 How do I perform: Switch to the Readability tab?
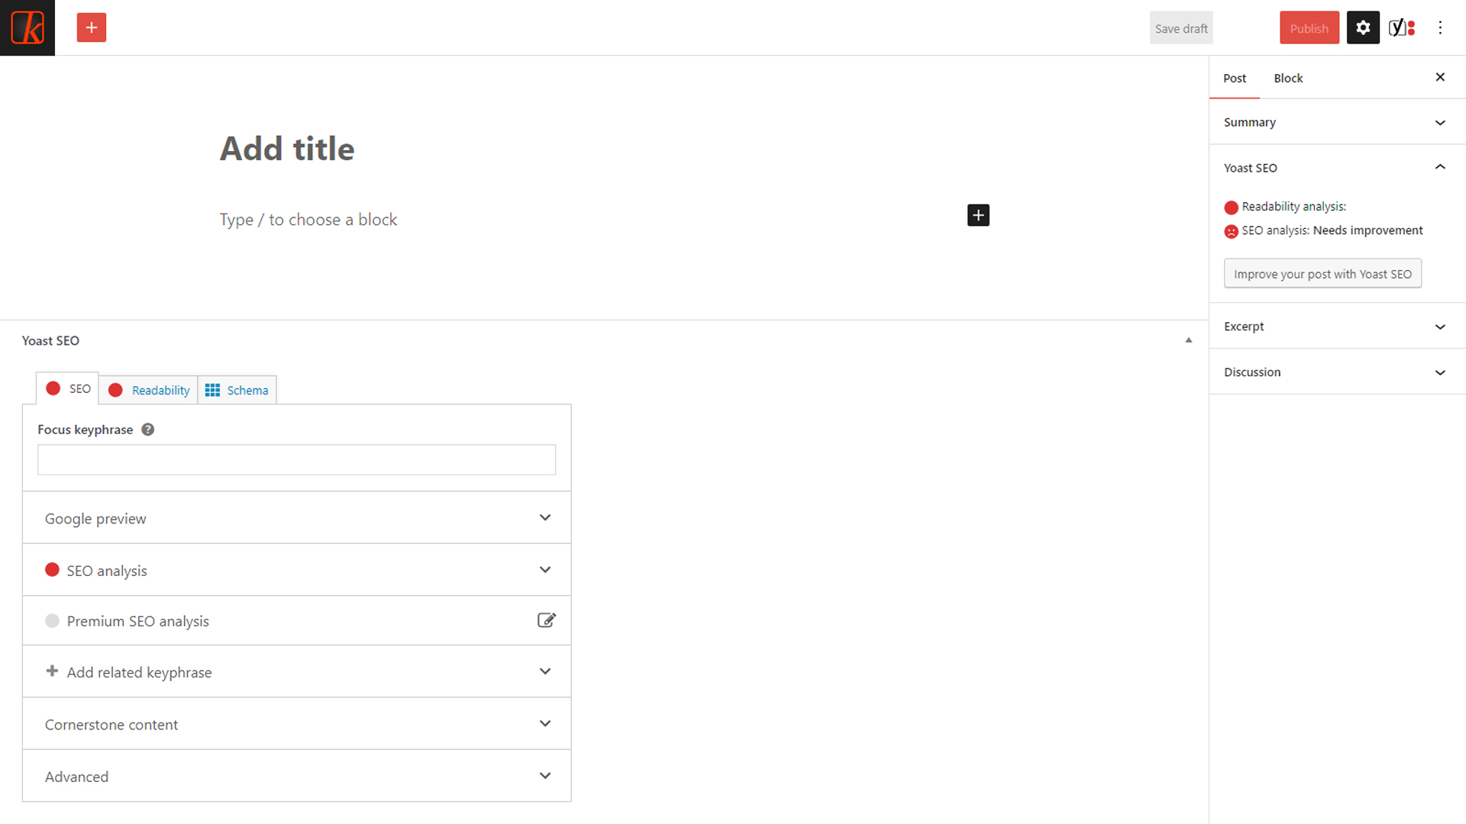click(x=149, y=390)
